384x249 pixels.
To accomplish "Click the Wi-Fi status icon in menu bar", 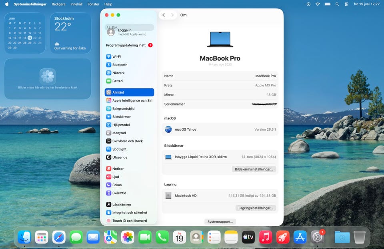I will point(318,4).
